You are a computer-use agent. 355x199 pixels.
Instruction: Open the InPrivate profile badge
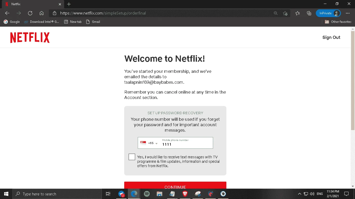[328, 13]
